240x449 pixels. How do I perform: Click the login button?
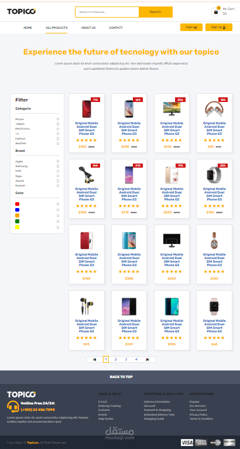click(x=191, y=27)
